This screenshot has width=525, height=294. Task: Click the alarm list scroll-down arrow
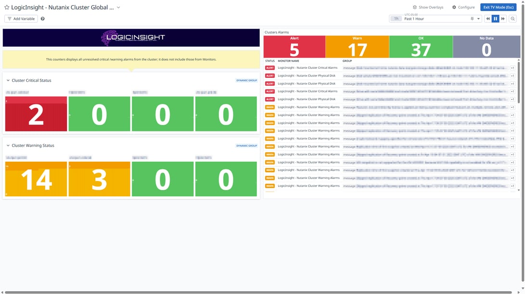[519, 190]
